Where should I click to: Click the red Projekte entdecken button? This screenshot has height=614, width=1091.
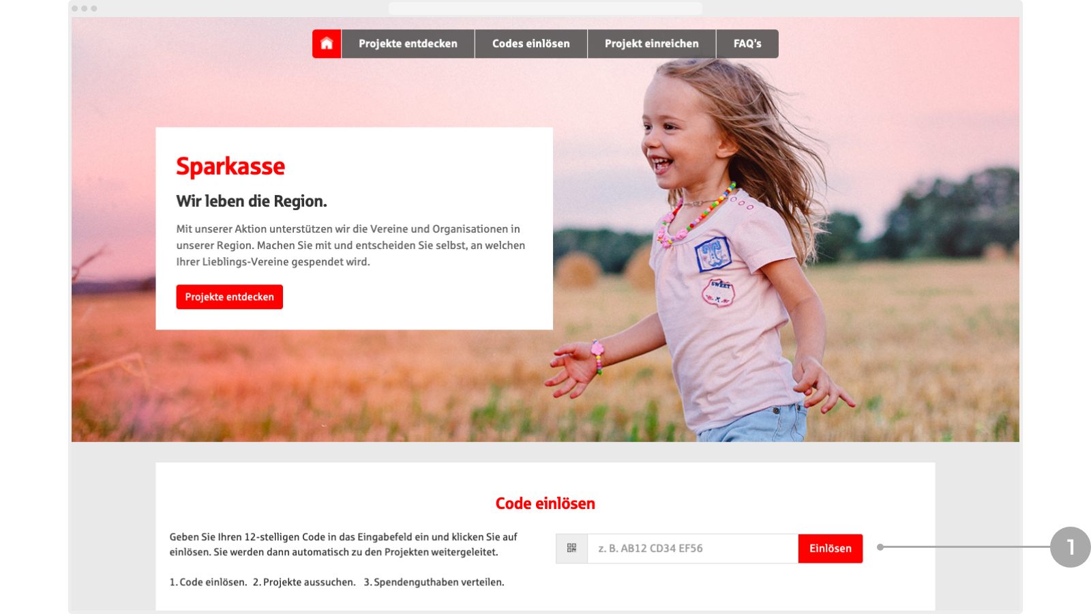tap(230, 297)
